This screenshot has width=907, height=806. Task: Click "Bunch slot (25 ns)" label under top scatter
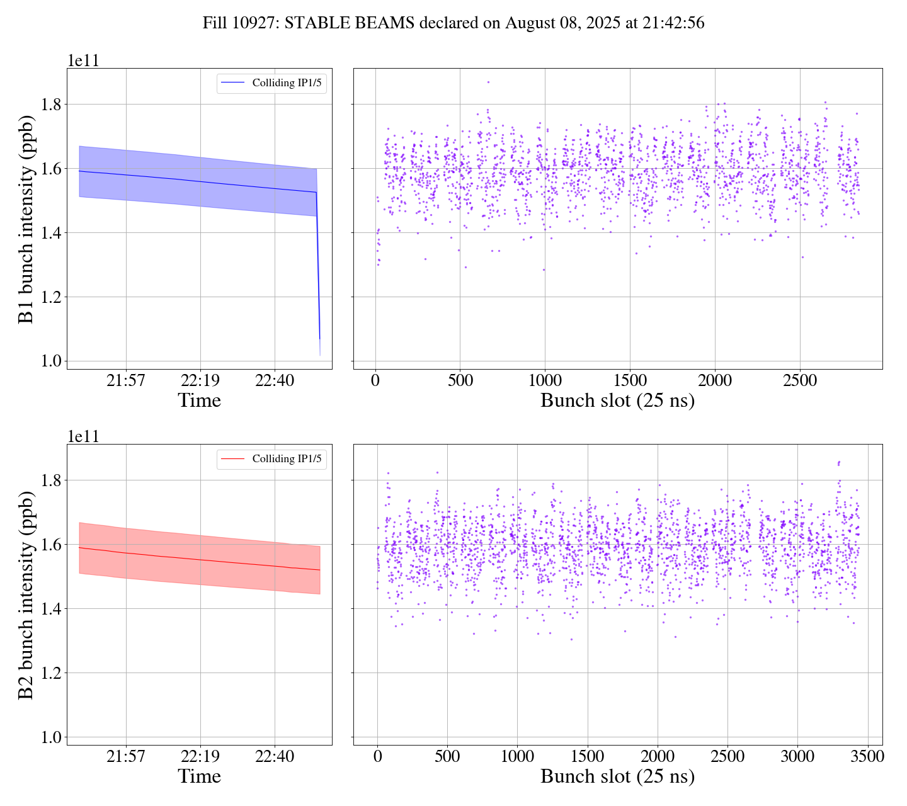coord(617,400)
